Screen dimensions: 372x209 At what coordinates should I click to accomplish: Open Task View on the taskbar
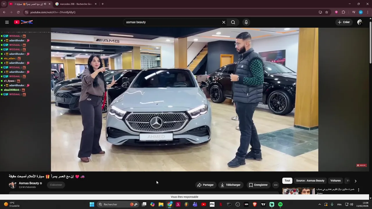point(144,204)
